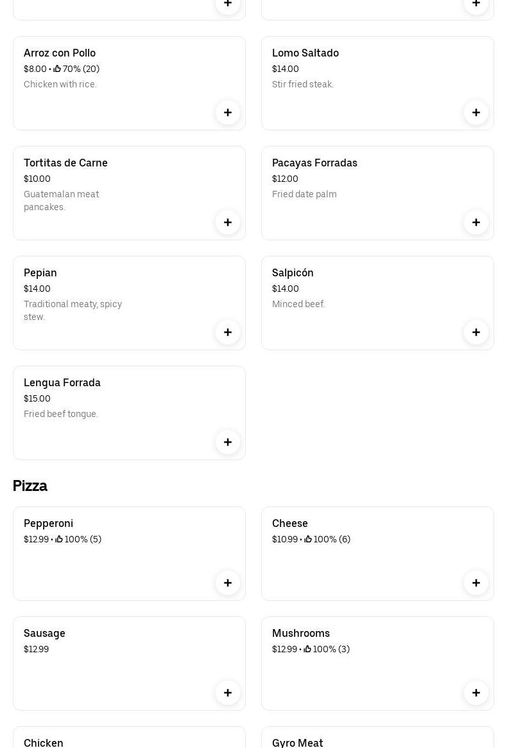This screenshot has height=748, width=516.
Task: Add Arroz con Pollo to cart
Action: pos(228,112)
